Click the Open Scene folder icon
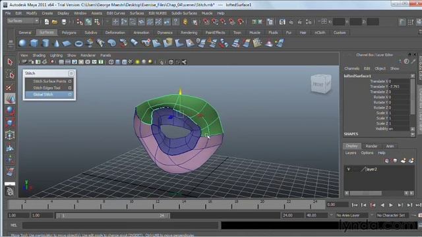Screen dimensions: 422x237 55,22
